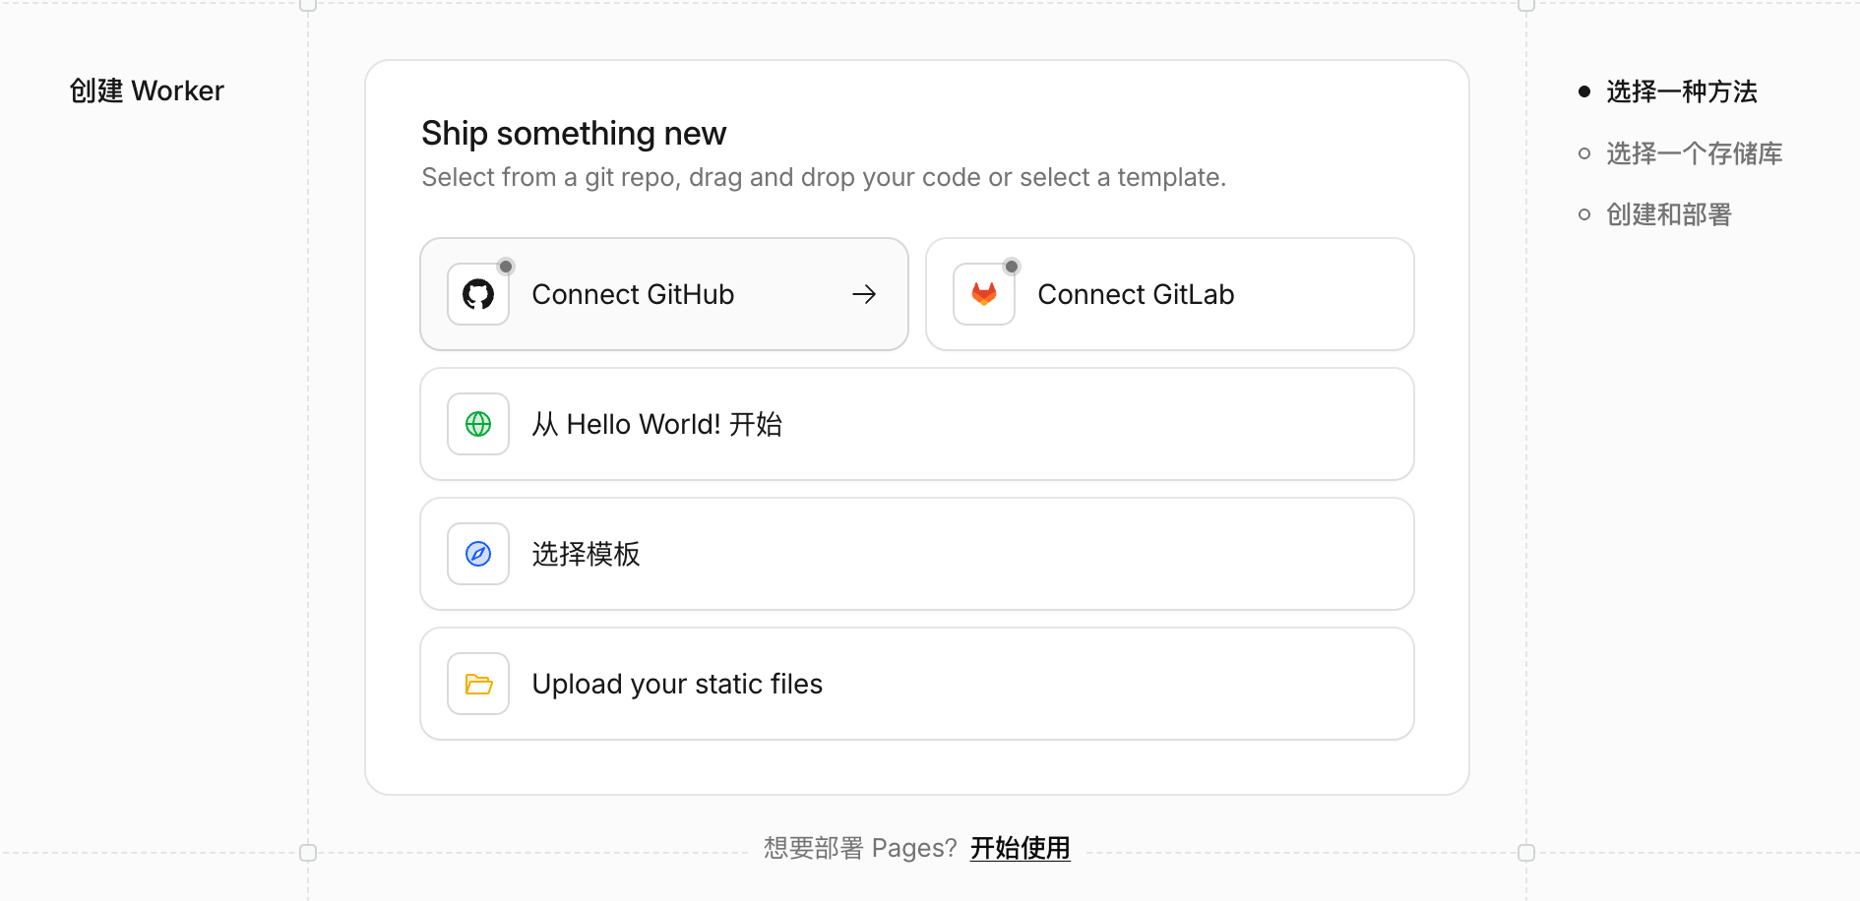Click the GitLab fox logo icon
Viewport: 1860px width, 901px height.
(x=984, y=294)
